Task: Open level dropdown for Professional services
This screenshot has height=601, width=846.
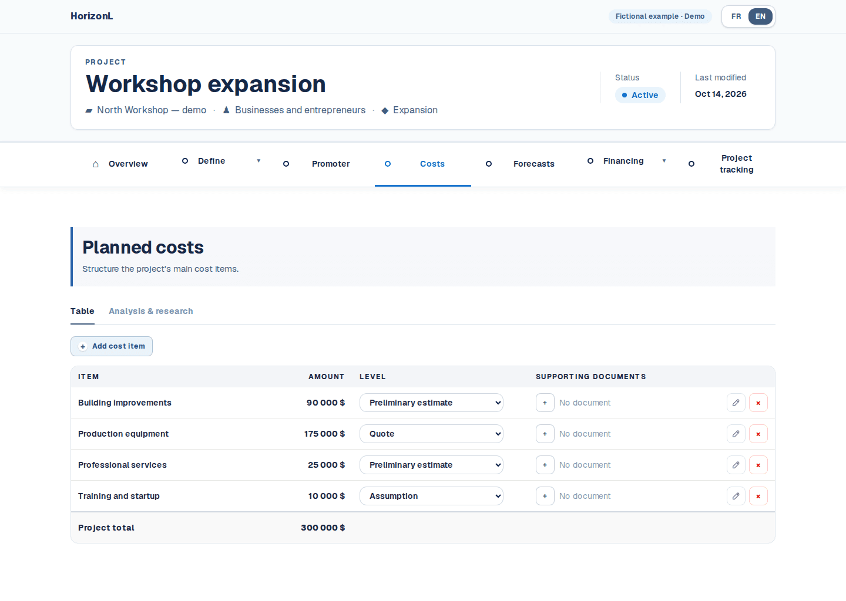Action: tap(431, 465)
